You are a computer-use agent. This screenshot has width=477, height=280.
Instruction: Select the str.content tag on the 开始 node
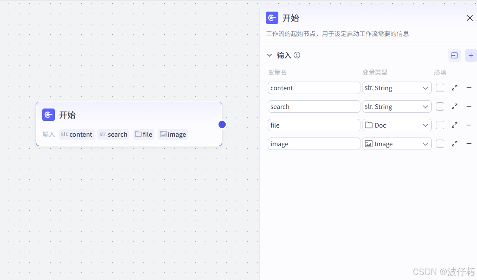(76, 134)
